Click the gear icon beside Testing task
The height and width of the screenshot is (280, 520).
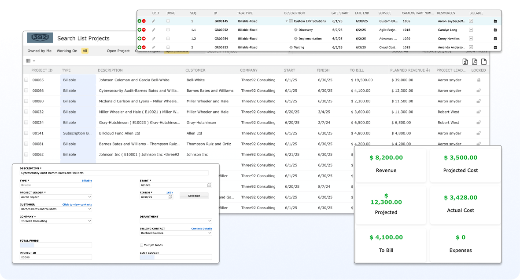(291, 47)
